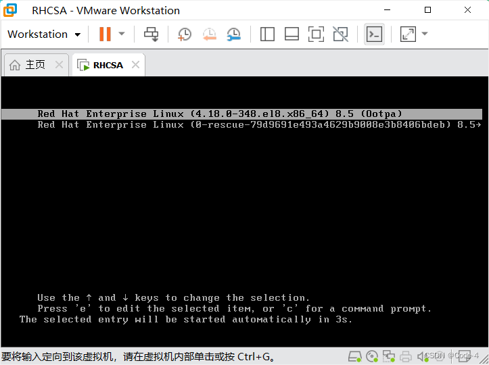Open the Workstation menu
This screenshot has width=489, height=365.
[44, 34]
